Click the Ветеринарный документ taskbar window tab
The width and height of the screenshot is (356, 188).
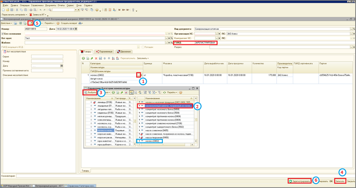[x=47, y=186]
